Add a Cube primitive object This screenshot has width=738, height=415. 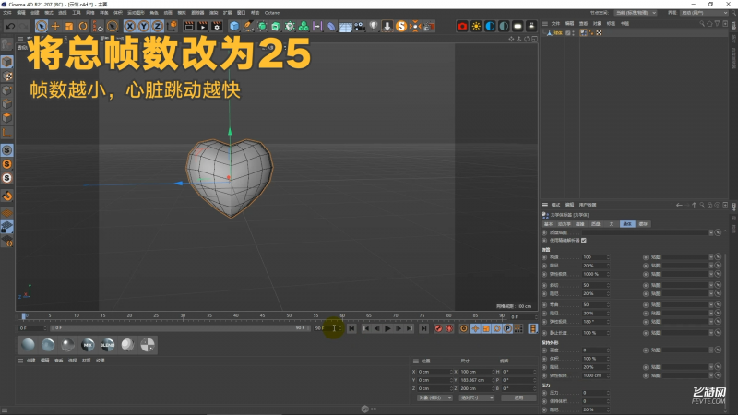234,27
